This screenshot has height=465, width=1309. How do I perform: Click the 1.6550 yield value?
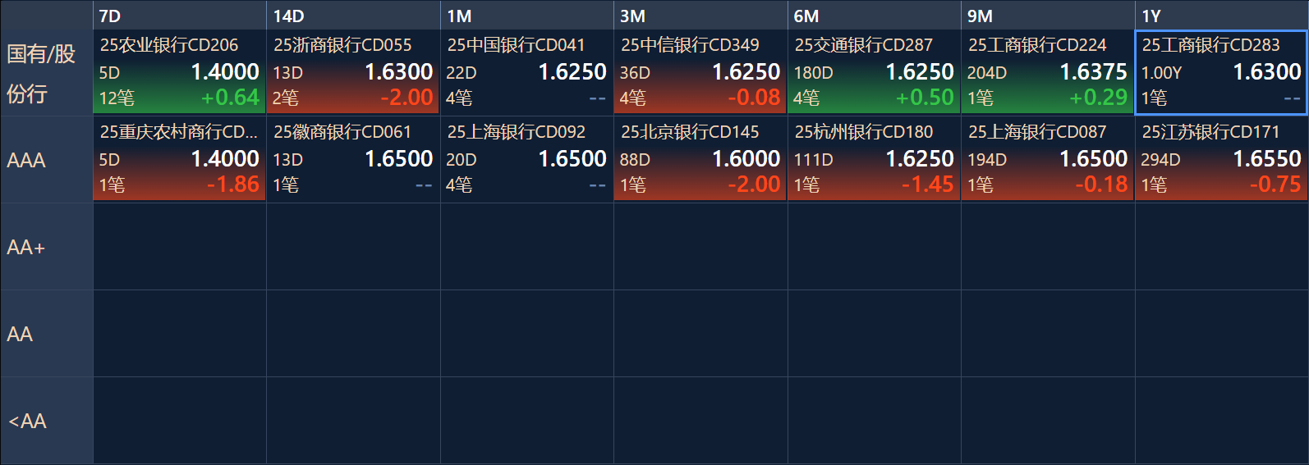[x=1267, y=159]
